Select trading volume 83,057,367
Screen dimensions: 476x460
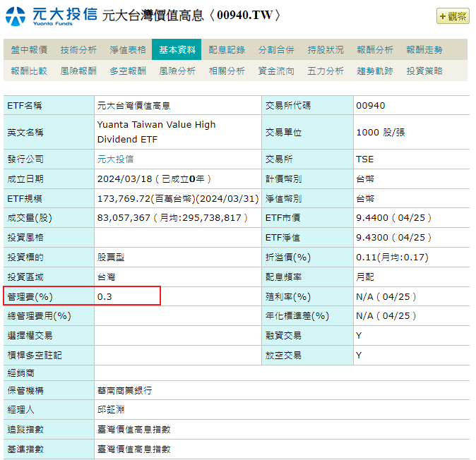point(124,218)
